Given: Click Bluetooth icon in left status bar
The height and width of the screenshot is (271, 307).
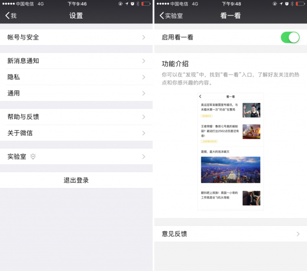Looking at the screenshot, I should [138, 4].
